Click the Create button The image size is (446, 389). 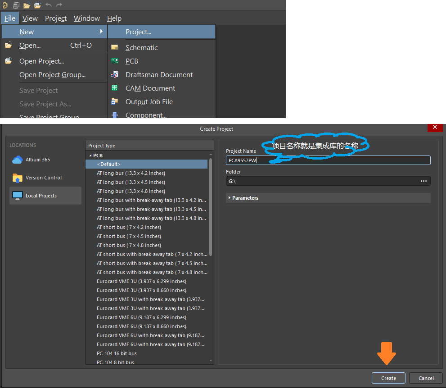(388, 378)
